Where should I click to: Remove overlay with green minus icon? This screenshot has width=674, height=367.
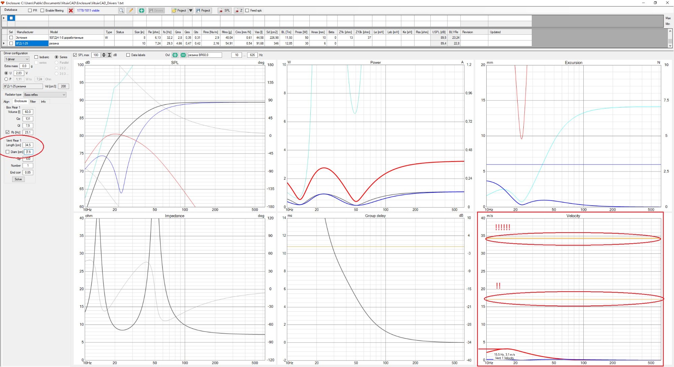pyautogui.click(x=183, y=55)
